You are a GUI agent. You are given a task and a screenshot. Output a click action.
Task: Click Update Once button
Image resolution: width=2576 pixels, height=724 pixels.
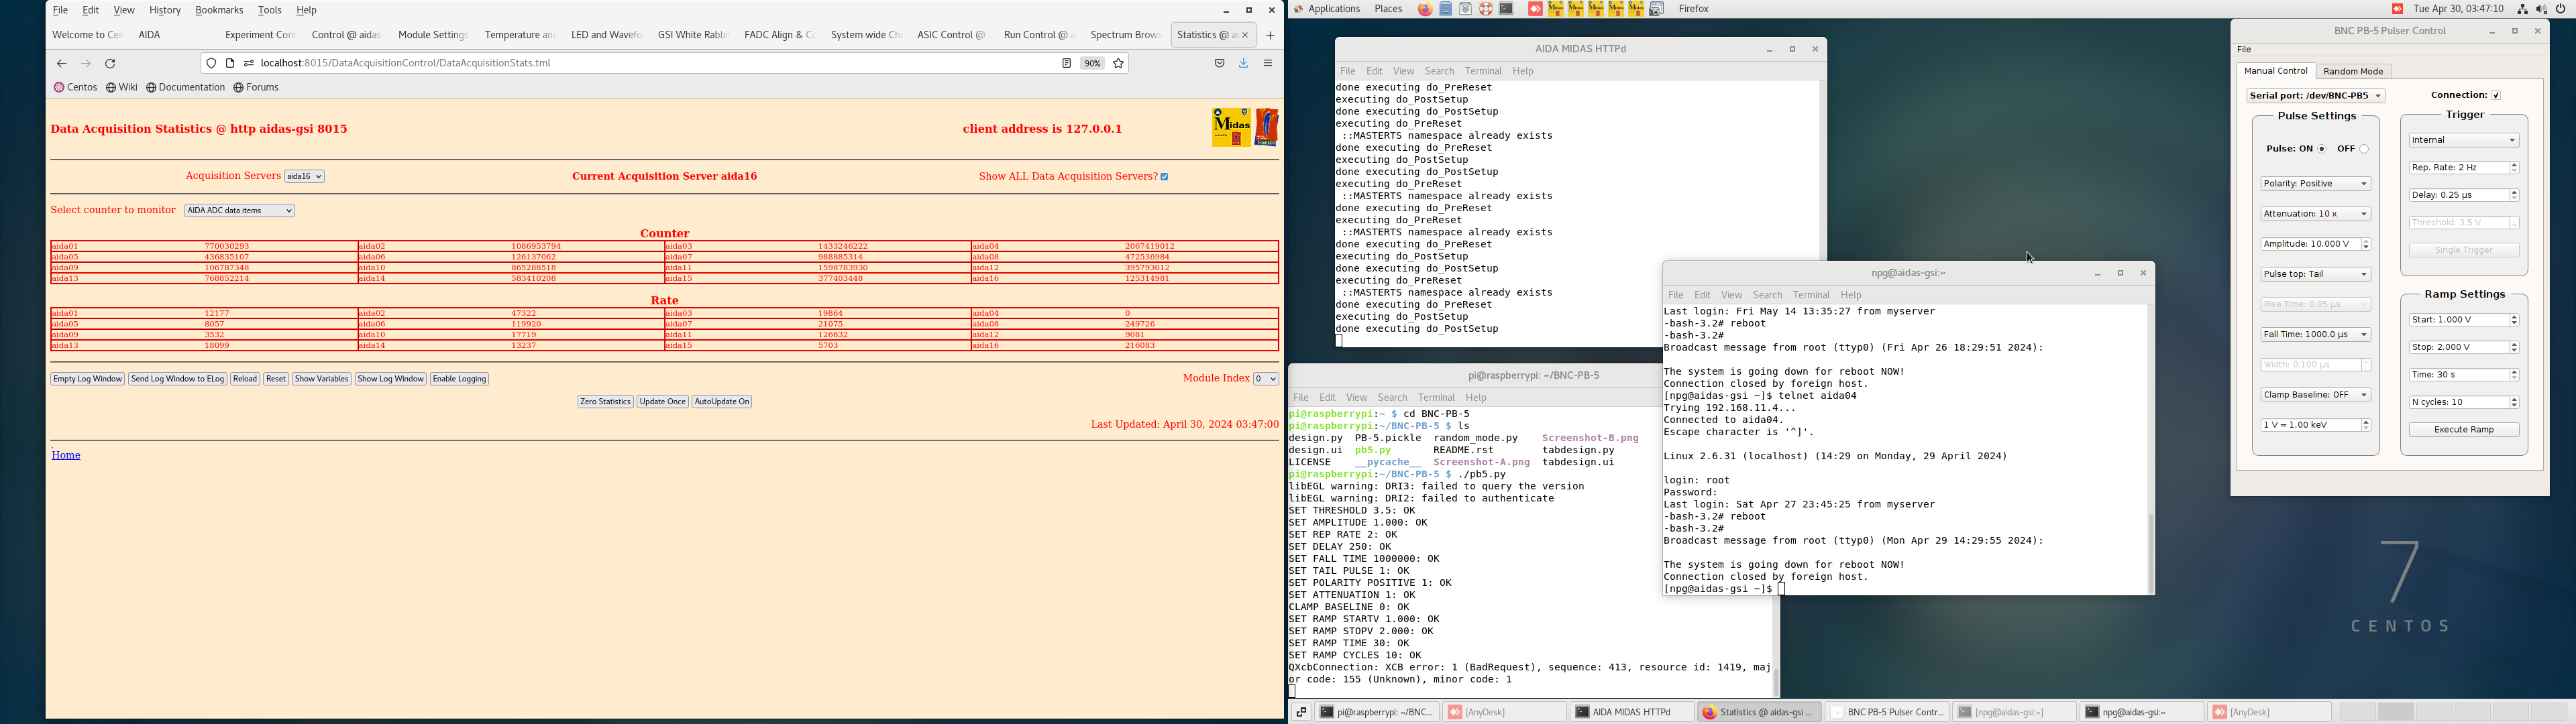[662, 402]
